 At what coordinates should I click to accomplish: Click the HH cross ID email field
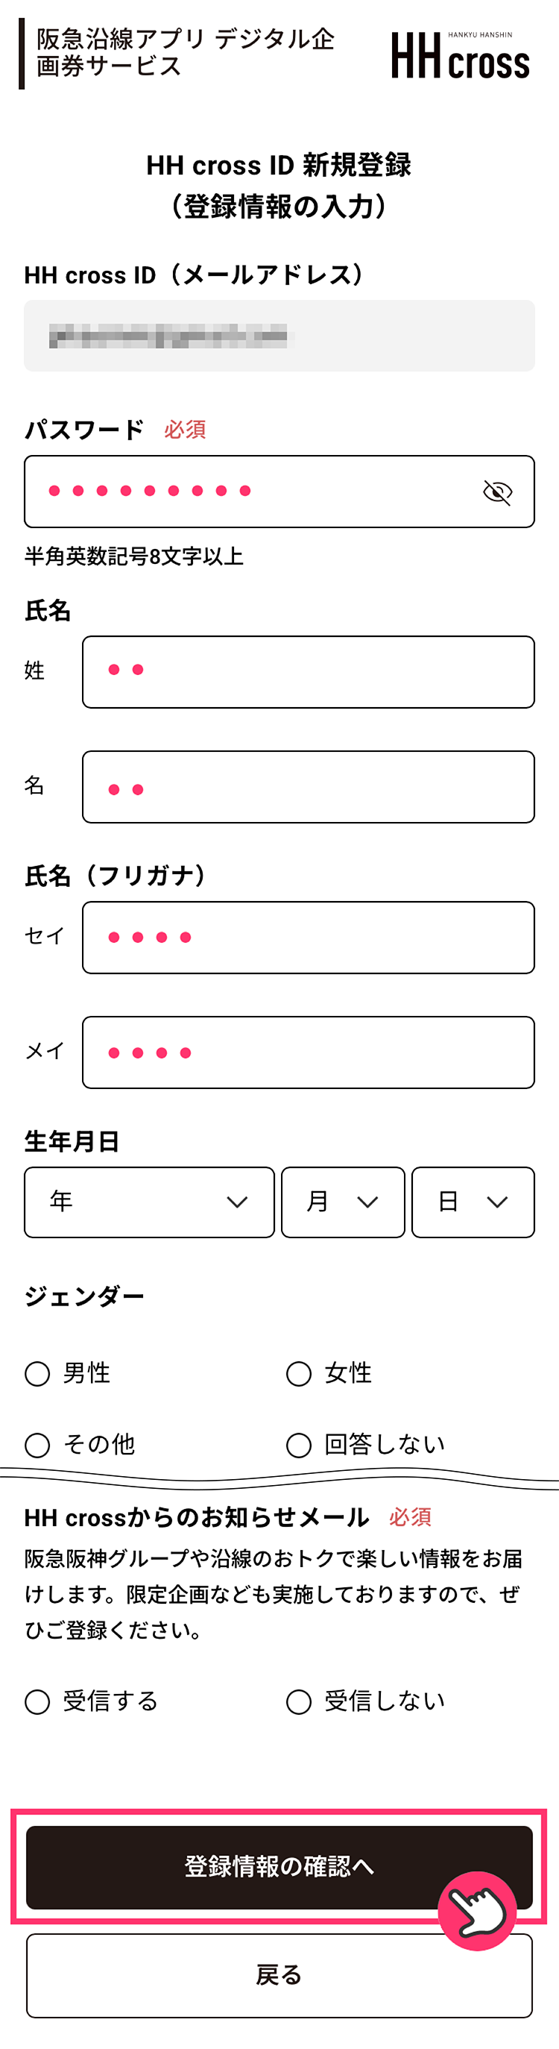tap(279, 336)
